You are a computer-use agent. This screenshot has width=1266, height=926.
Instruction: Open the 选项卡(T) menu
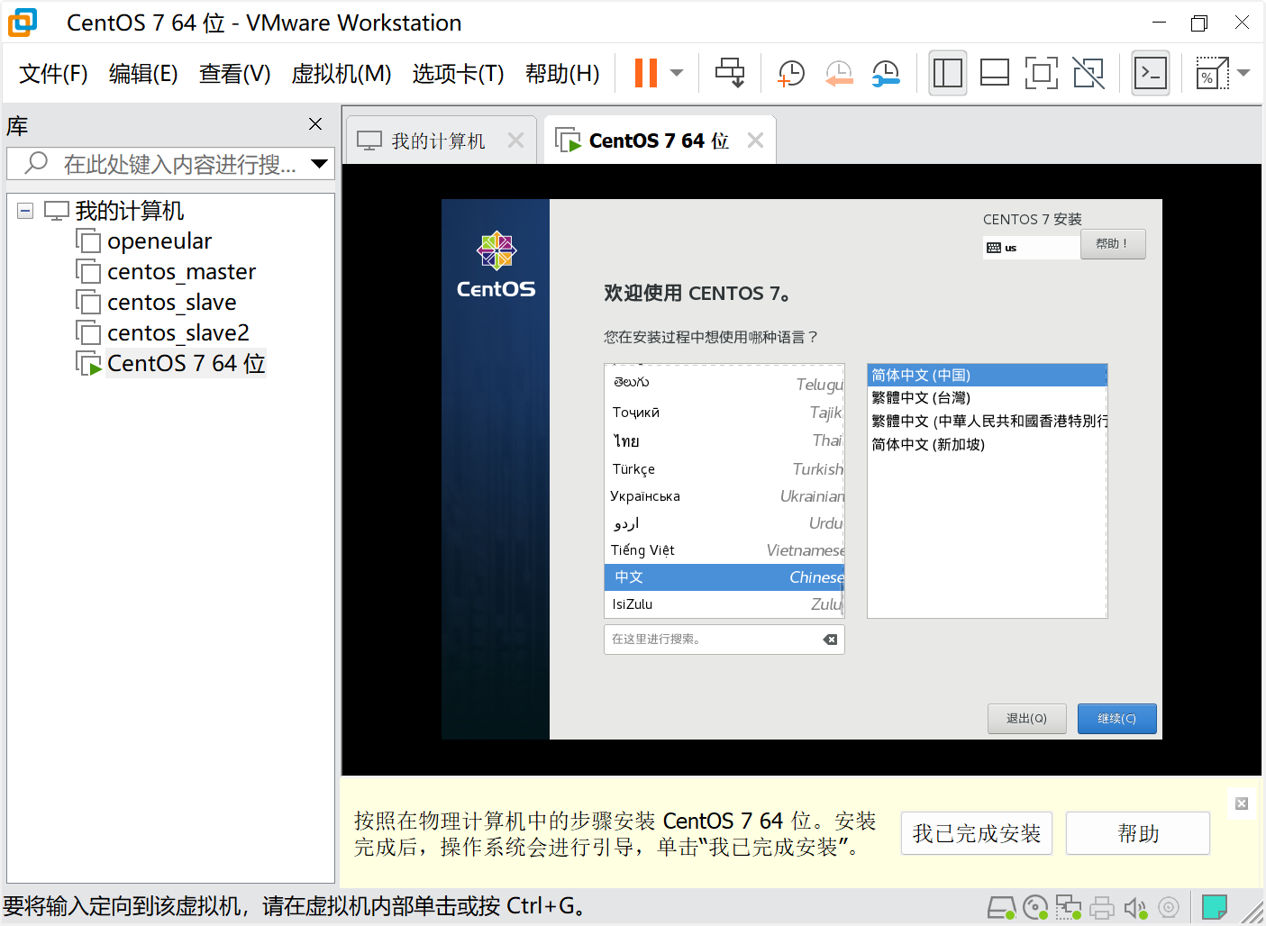tap(458, 73)
